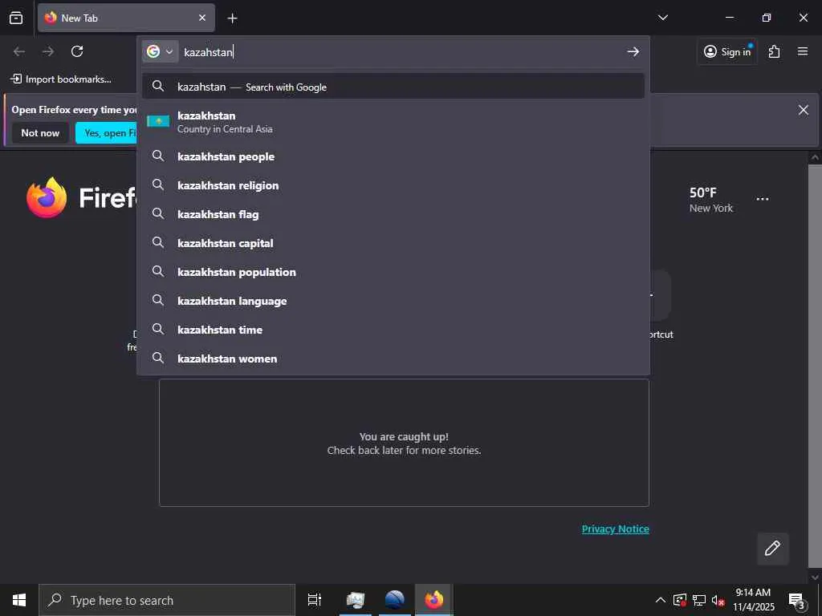Click the go arrow in the address bar

[x=633, y=51]
